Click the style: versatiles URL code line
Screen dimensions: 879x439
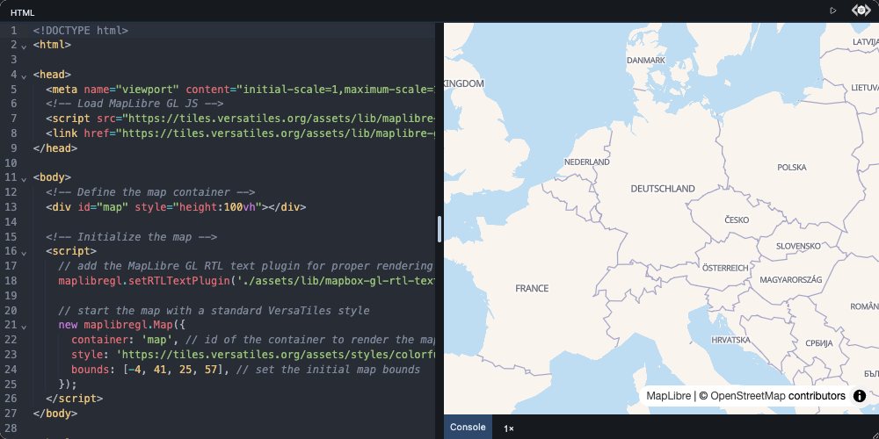253,355
